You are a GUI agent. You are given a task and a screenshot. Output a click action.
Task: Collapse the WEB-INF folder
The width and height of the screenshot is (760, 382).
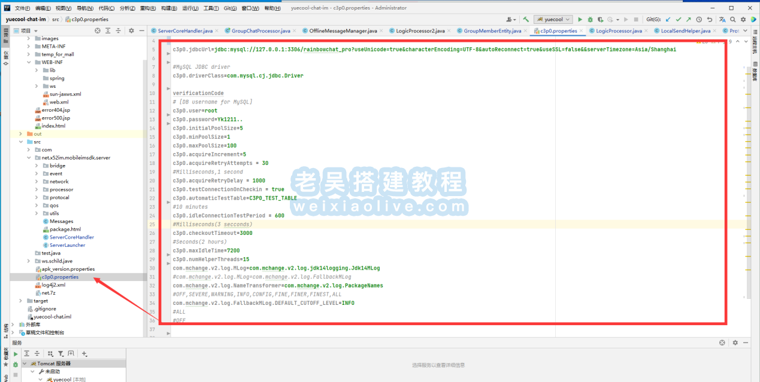tap(29, 62)
